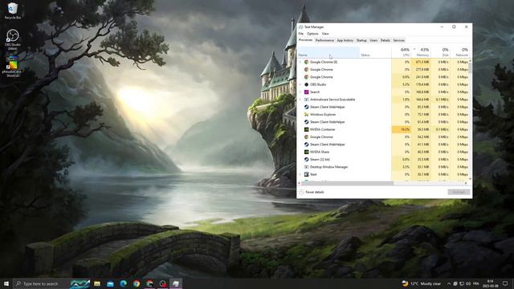Click the volume icon in the system tray
Image resolution: width=514 pixels, height=289 pixels.
468,283
